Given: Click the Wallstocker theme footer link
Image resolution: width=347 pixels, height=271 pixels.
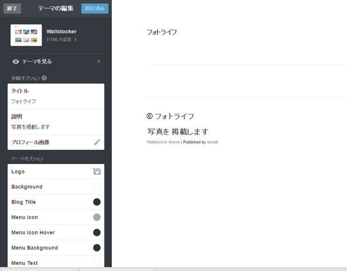Looking at the screenshot, I should (x=163, y=142).
